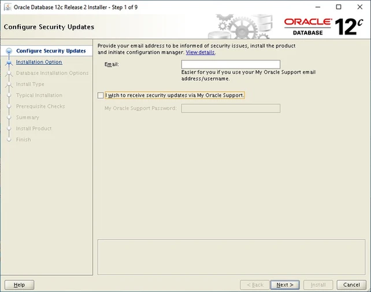Click the Email input field
The image size is (371, 292).
tap(231, 64)
